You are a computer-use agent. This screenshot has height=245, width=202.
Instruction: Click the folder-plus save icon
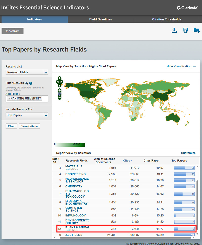click(x=196, y=30)
